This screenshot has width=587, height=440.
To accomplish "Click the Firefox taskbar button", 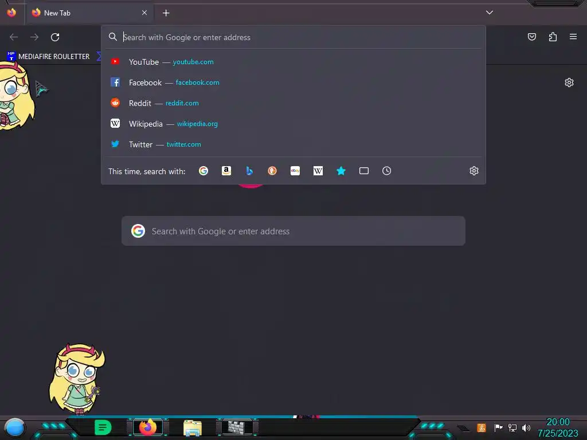I will [148, 427].
